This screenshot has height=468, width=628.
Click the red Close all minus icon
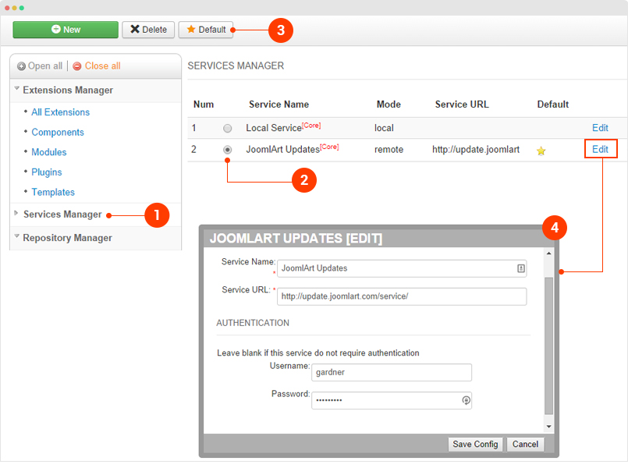tap(77, 66)
